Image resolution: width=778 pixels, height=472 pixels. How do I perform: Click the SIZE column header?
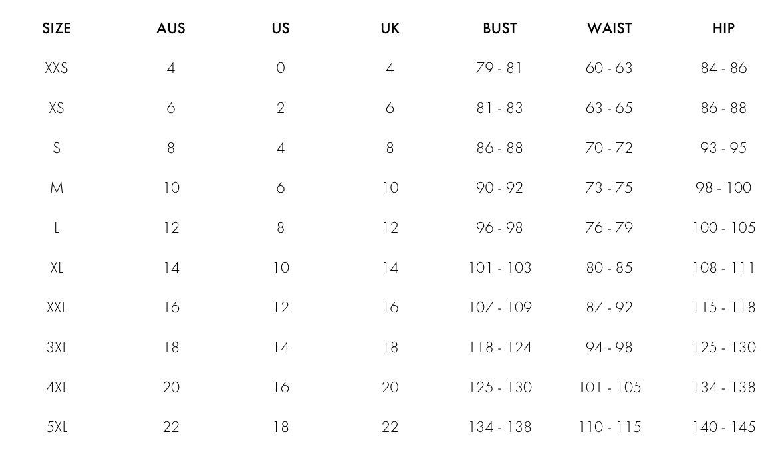[x=57, y=29]
